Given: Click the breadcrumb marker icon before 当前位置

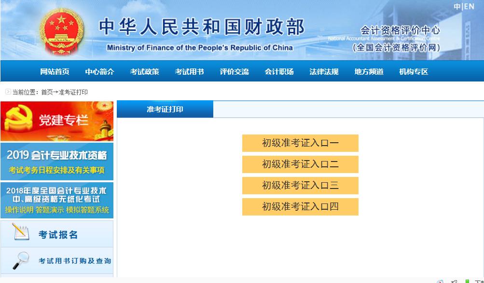Looking at the screenshot, I should click(x=7, y=92).
